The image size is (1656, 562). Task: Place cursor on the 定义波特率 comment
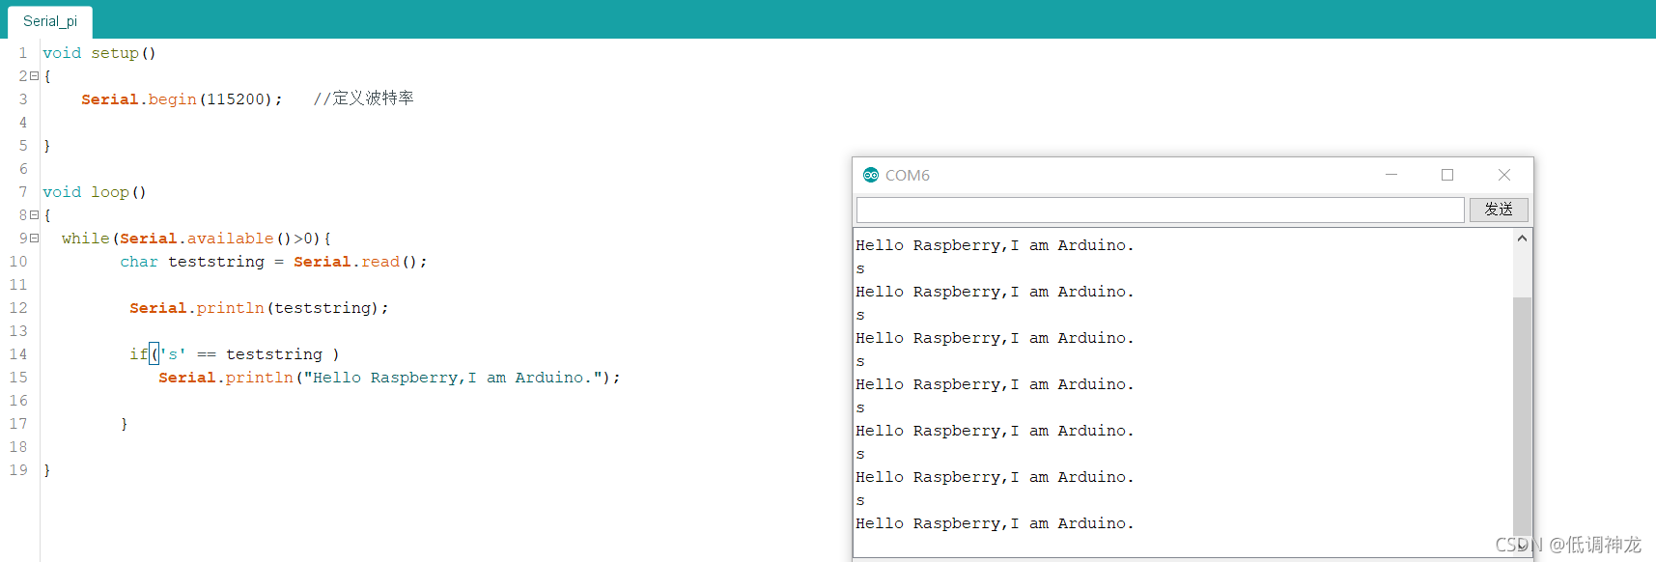373,98
